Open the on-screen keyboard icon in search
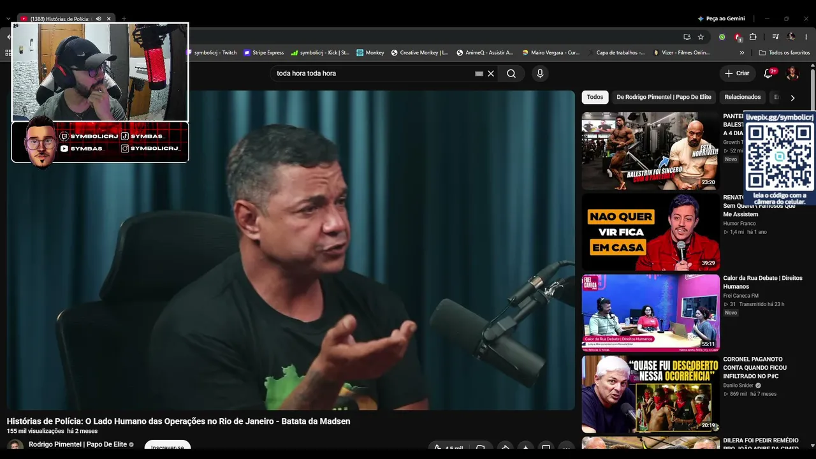The width and height of the screenshot is (816, 459). (479, 73)
